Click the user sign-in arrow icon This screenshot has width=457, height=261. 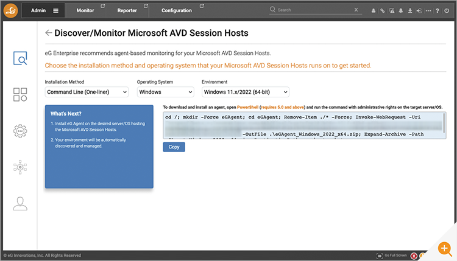click(x=419, y=11)
